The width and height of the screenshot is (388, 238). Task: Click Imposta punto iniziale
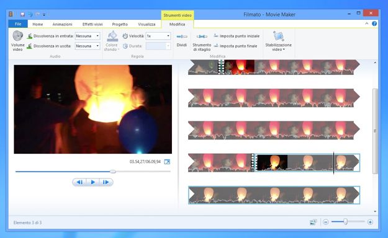tap(237, 36)
